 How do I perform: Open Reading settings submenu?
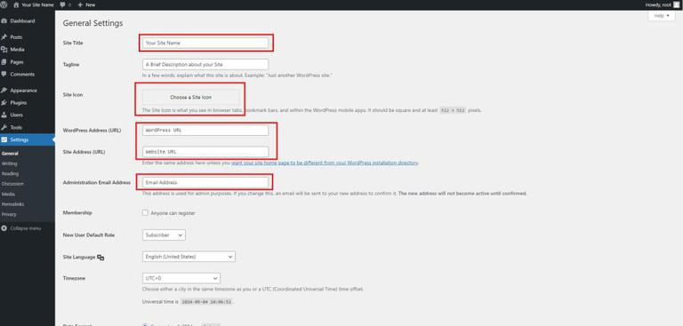click(10, 174)
